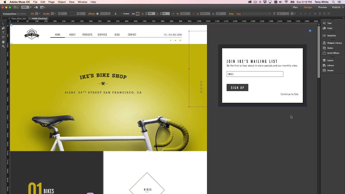This screenshot has width=345, height=194.
Task: Click the fourth slideshow dot
Action: click(201, 92)
